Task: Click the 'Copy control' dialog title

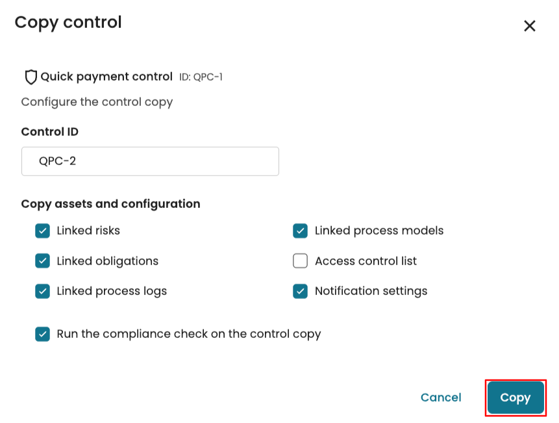Action: pyautogui.click(x=68, y=23)
